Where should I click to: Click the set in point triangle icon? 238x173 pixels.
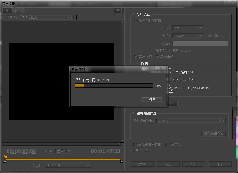45,151
